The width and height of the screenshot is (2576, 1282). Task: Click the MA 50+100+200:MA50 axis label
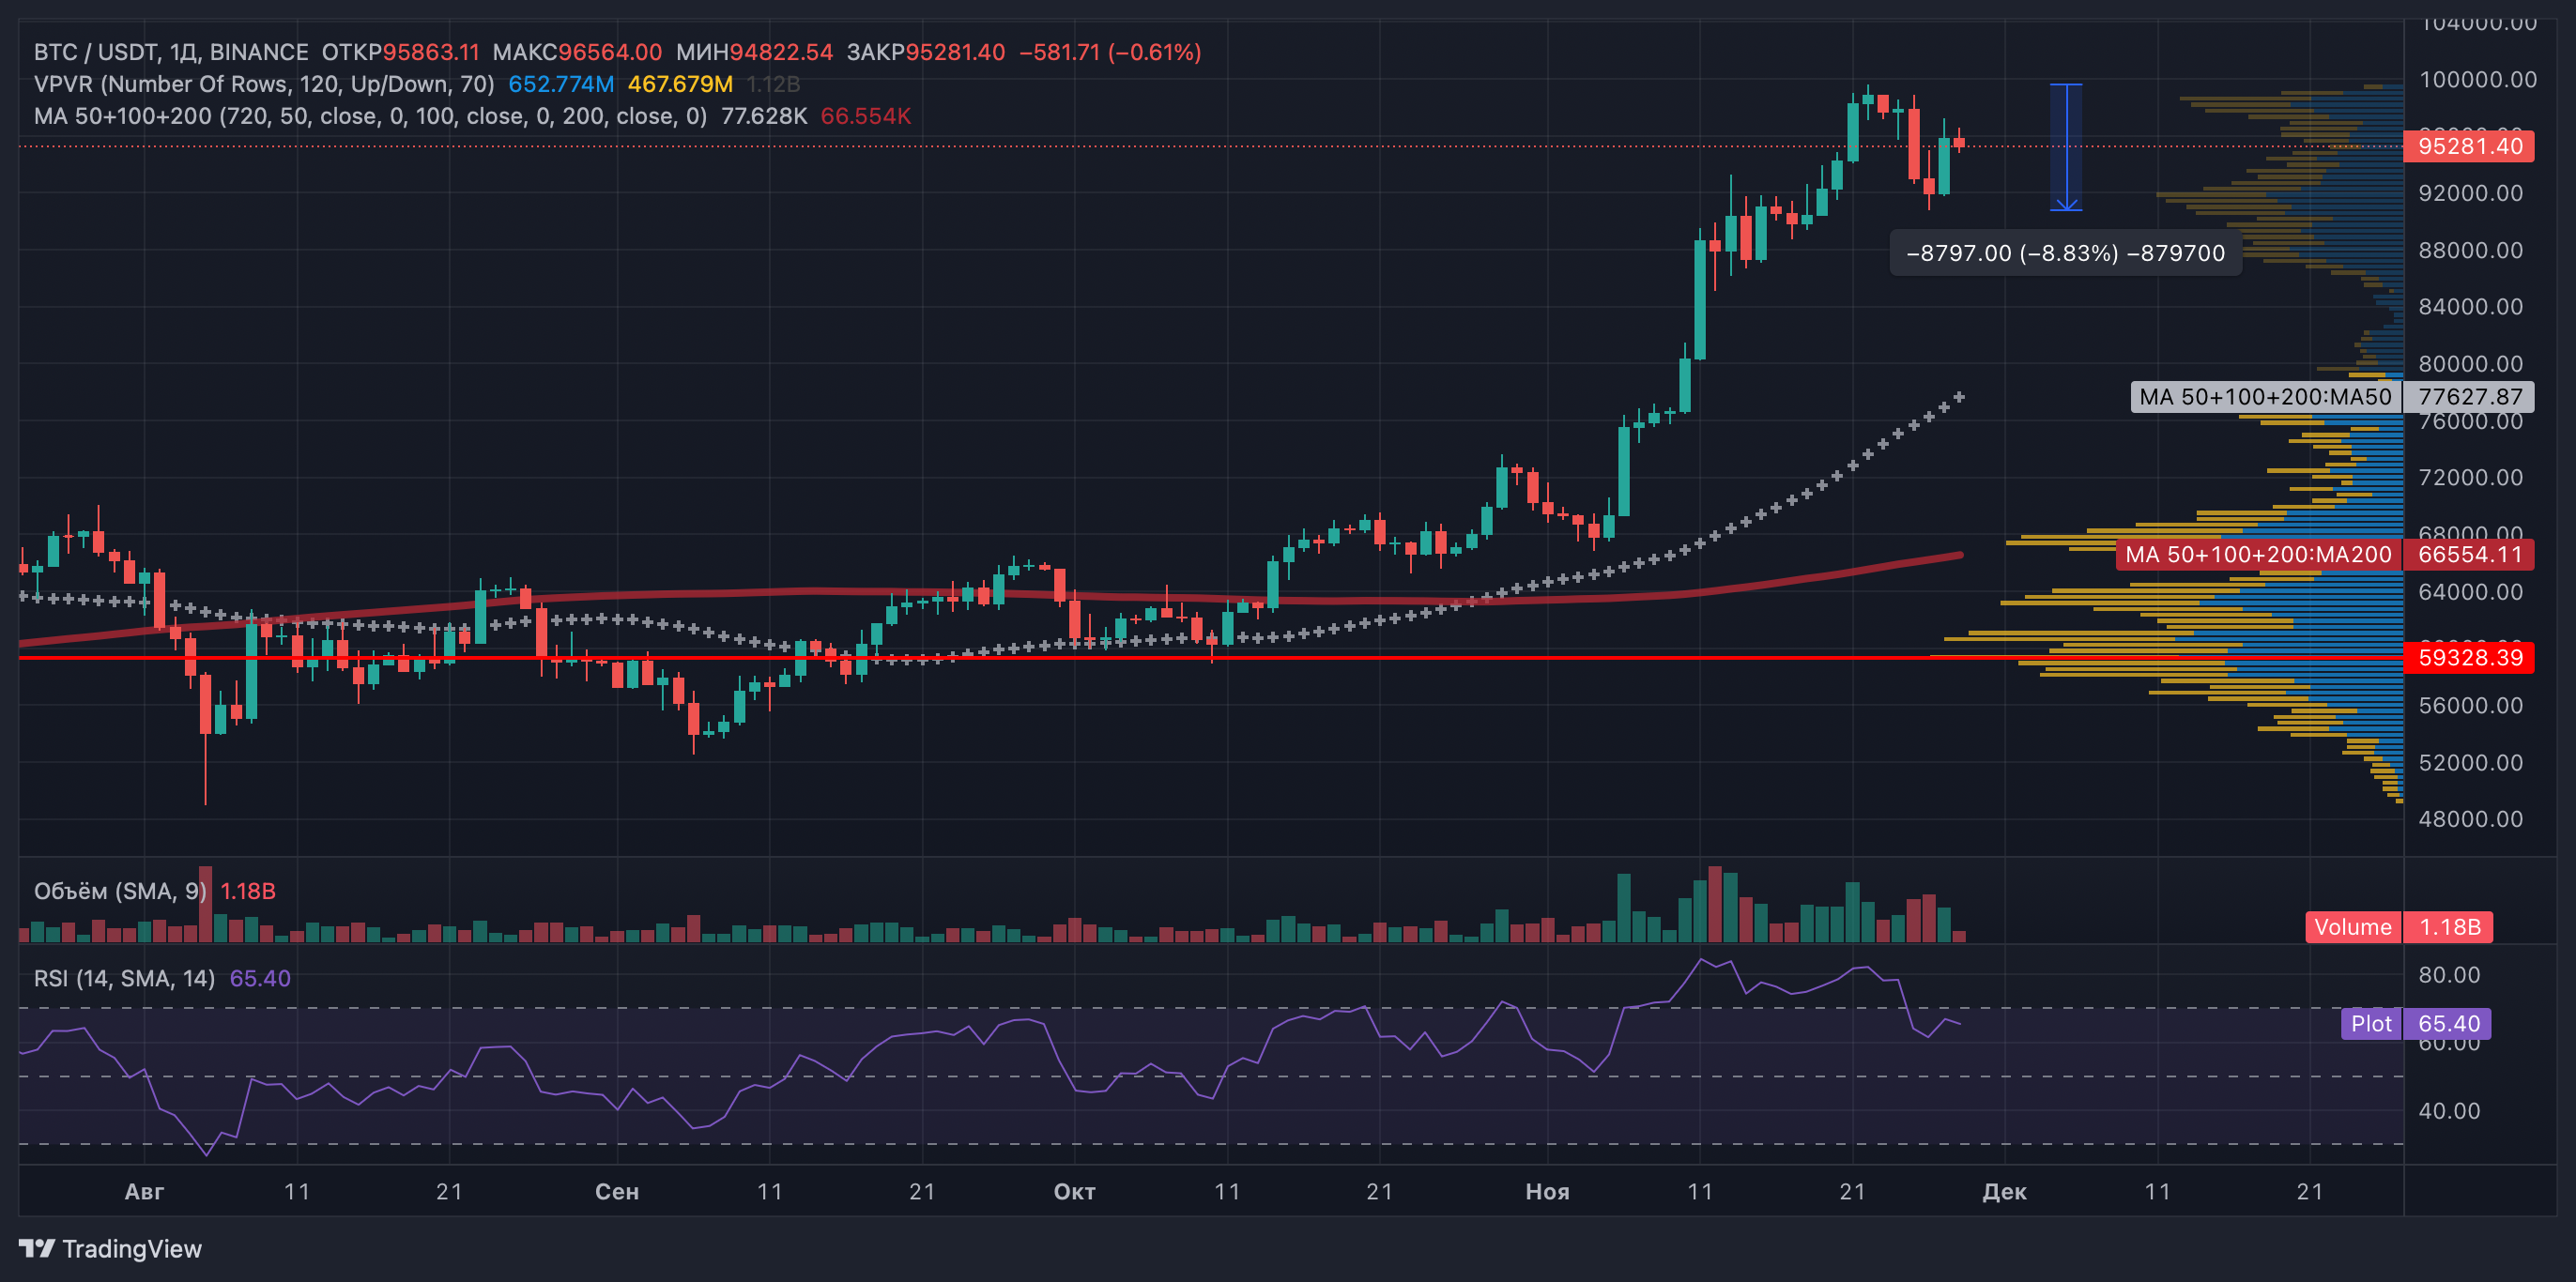click(x=2265, y=397)
